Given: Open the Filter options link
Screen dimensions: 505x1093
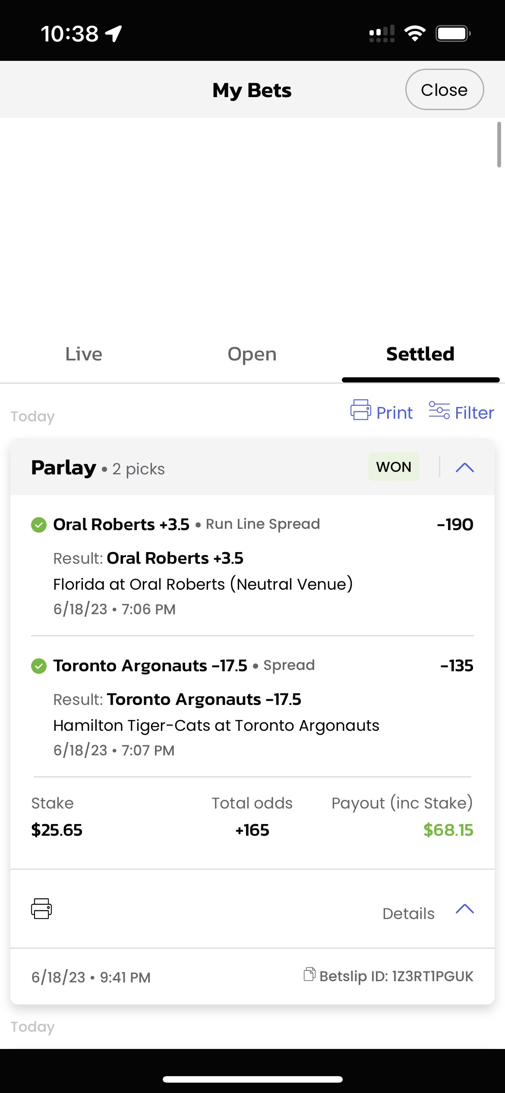Looking at the screenshot, I should 474,413.
